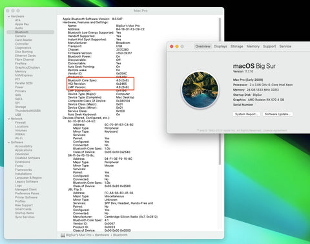The image size is (310, 244).
Task: Select Startup Items in the sidebar
Action: click(x=25, y=213)
